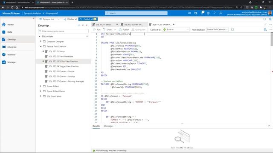This screenshot has width=273, height=153.
Task: Open the Monitor hub icon
Action: [x=4, y=54]
